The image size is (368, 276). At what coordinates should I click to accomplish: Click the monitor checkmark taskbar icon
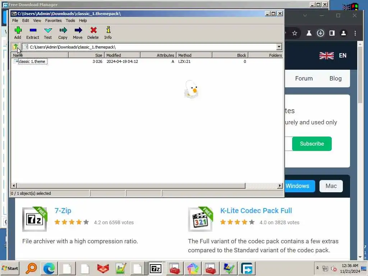pyautogui.click(x=229, y=268)
